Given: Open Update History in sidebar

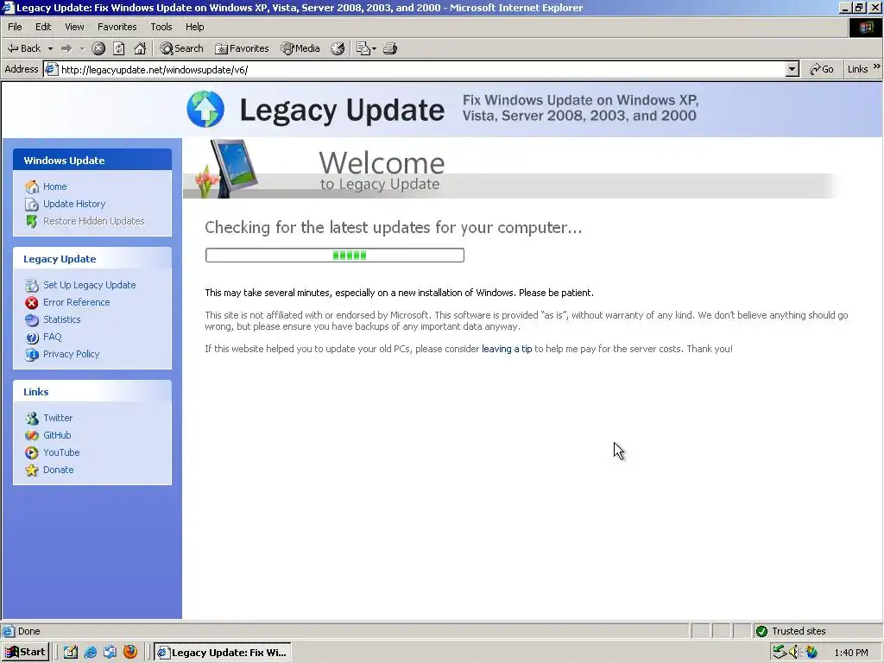Looking at the screenshot, I should pos(74,204).
